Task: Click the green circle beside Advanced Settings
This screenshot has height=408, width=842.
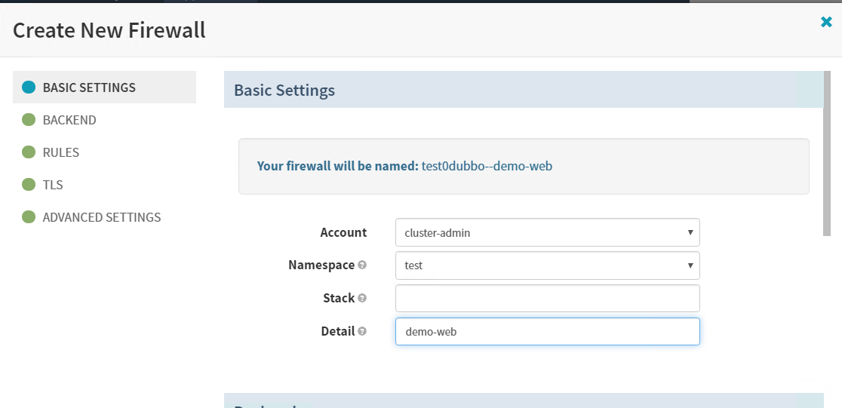Action: 29,217
